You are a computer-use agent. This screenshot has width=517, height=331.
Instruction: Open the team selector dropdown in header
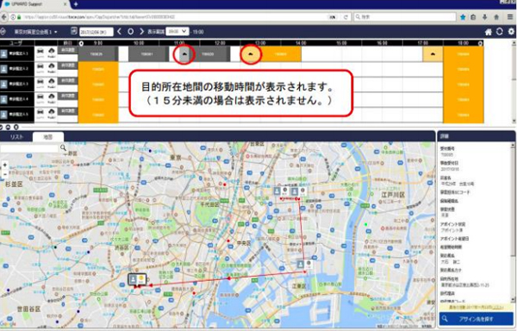pyautogui.click(x=35, y=32)
